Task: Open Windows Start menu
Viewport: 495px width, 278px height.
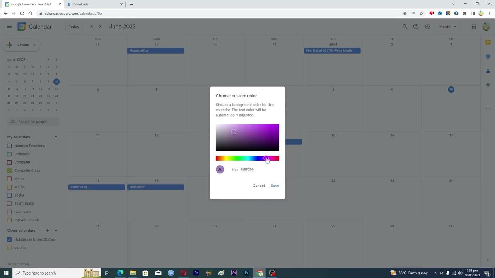Action: pos(6,273)
